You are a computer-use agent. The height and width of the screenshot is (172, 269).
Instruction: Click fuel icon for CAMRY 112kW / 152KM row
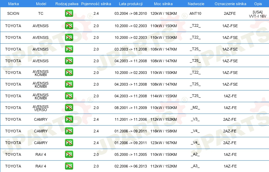tap(69, 119)
